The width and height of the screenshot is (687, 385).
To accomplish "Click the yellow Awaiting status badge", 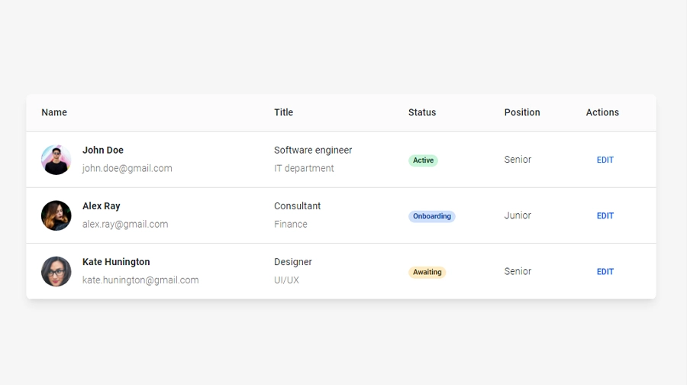I will click(427, 272).
